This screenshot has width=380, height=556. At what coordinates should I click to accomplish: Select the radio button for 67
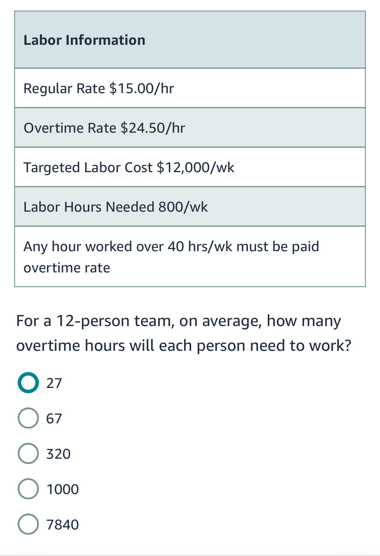coord(29,419)
